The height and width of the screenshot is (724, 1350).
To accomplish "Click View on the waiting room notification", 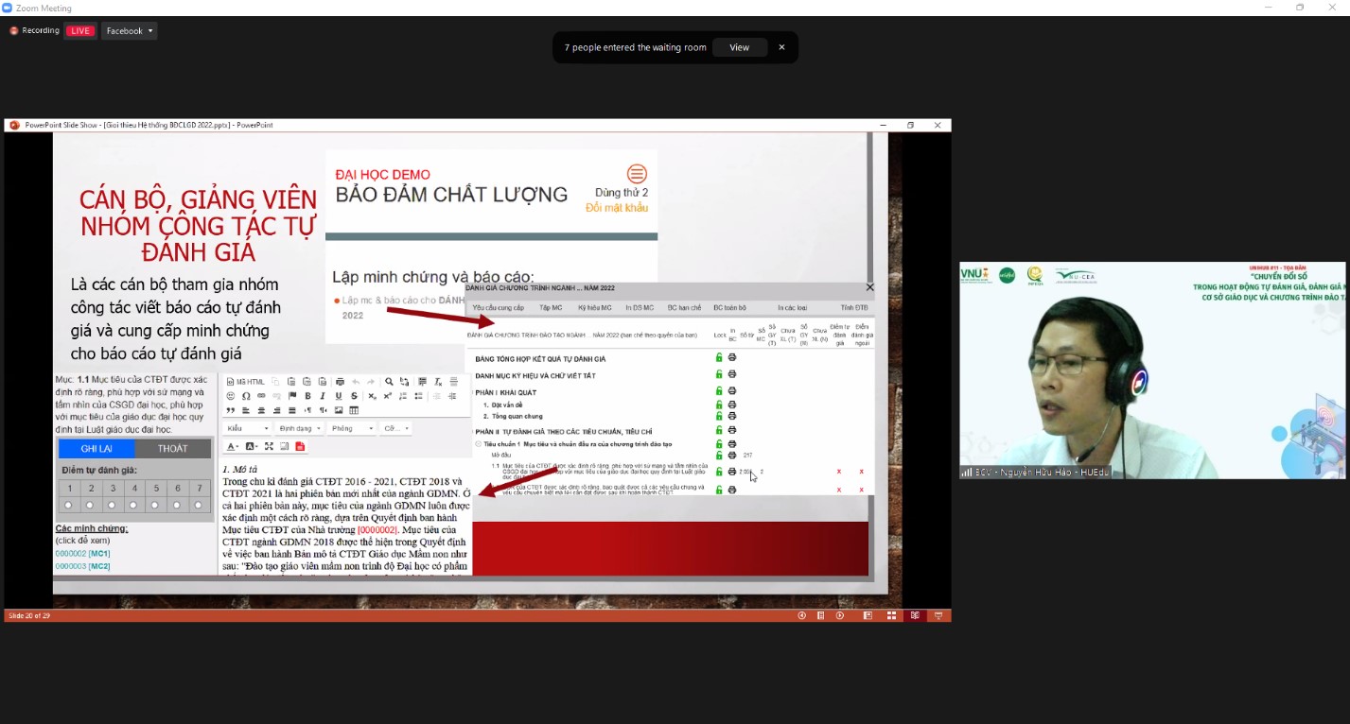I will point(739,47).
